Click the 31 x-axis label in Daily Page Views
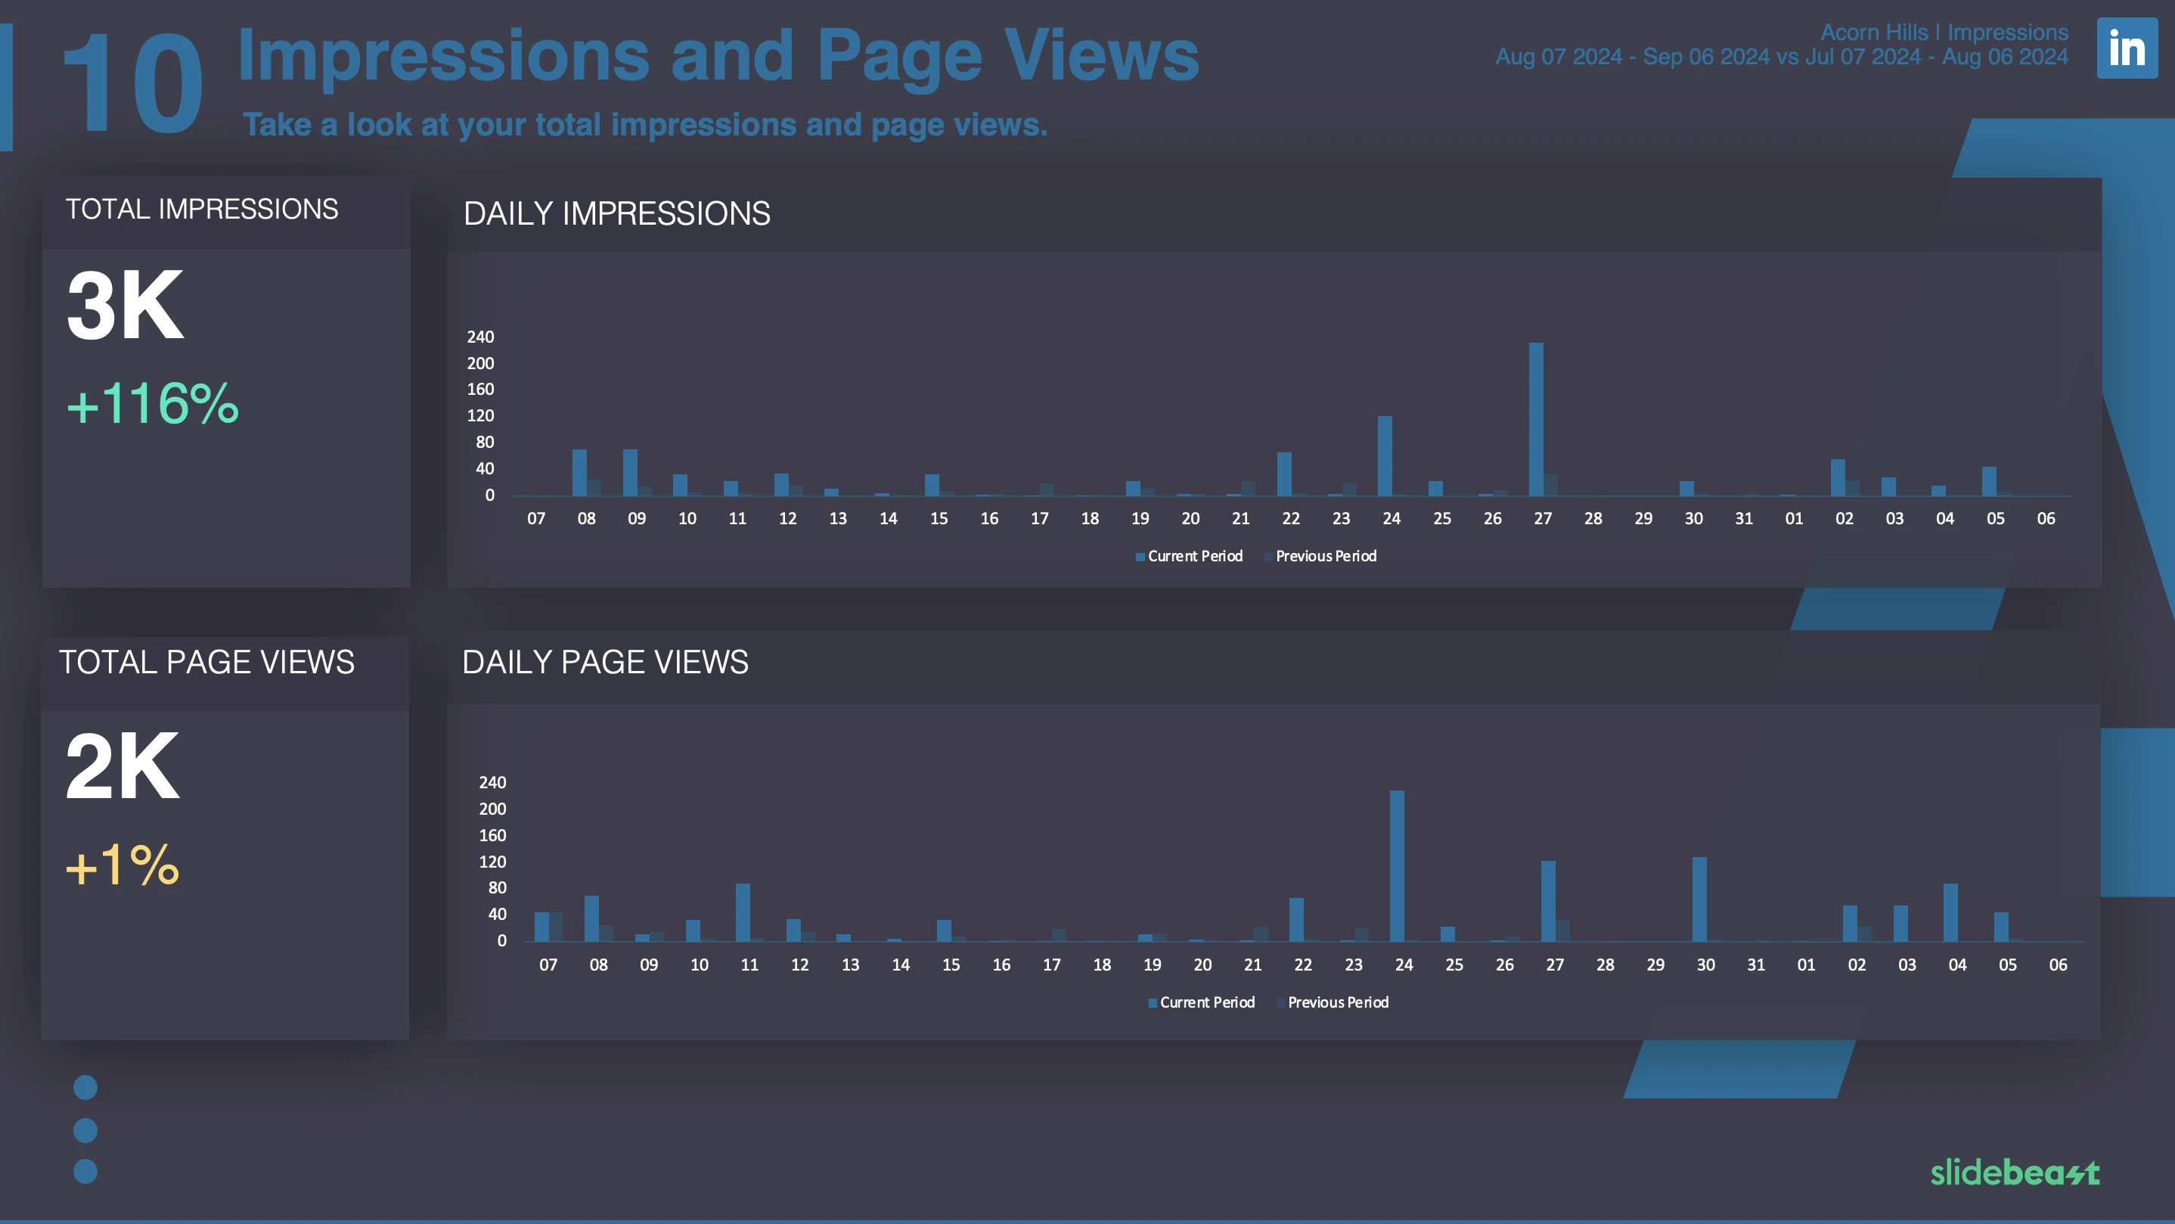This screenshot has width=2175, height=1224. [1756, 965]
